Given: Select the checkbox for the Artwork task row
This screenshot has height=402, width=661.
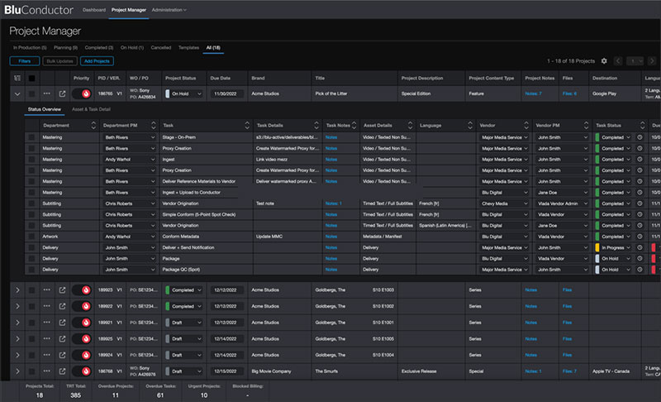Looking at the screenshot, I should click(x=32, y=236).
